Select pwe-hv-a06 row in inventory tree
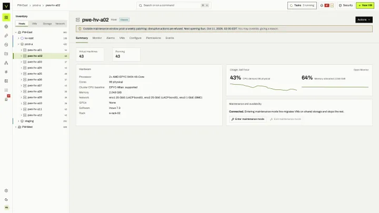 click(41, 80)
